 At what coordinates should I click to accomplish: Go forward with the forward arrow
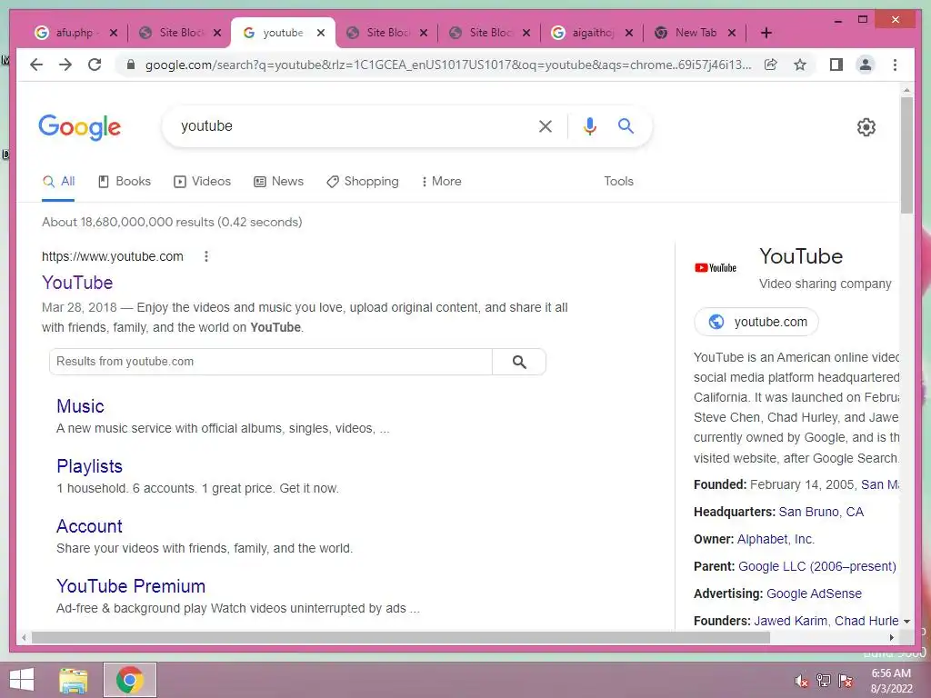point(65,65)
